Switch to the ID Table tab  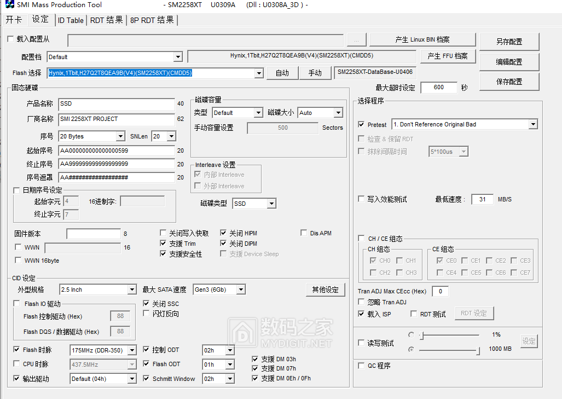pos(71,20)
